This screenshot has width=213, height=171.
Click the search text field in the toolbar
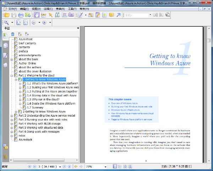[x=137, y=15]
